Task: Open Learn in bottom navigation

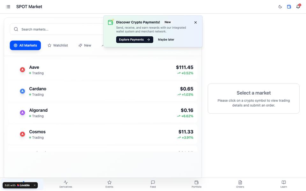Action: tap(284, 184)
